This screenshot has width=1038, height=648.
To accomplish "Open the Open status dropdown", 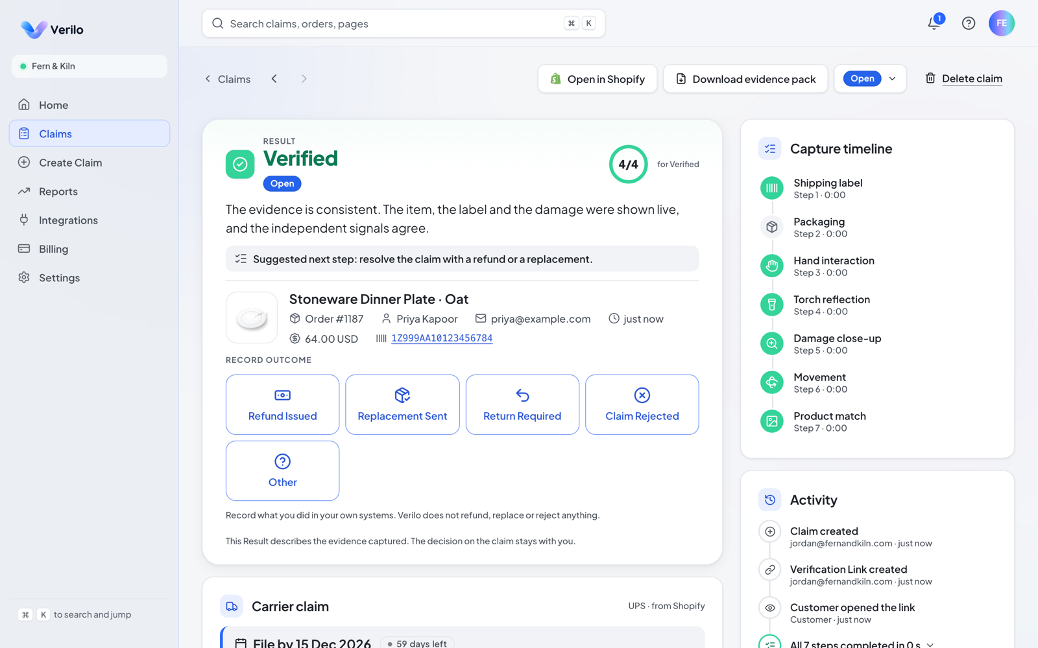I will point(870,78).
